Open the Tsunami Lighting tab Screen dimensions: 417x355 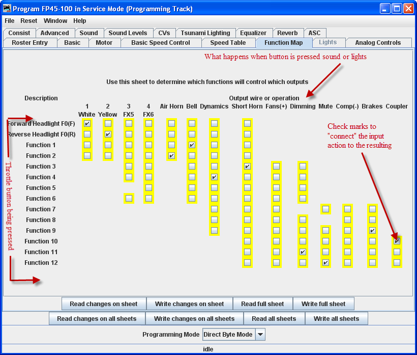pyautogui.click(x=205, y=33)
